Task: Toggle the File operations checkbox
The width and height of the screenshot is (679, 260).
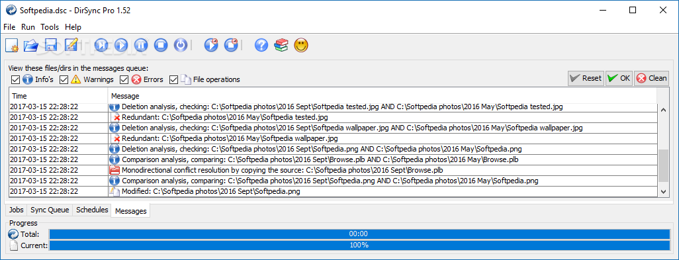Action: (x=173, y=79)
